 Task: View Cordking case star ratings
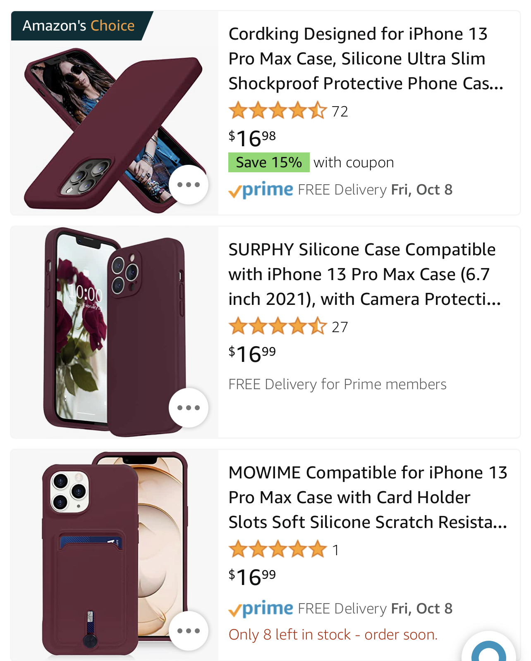coord(277,111)
